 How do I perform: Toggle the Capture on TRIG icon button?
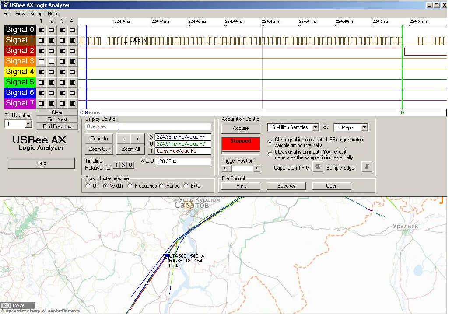[318, 167]
